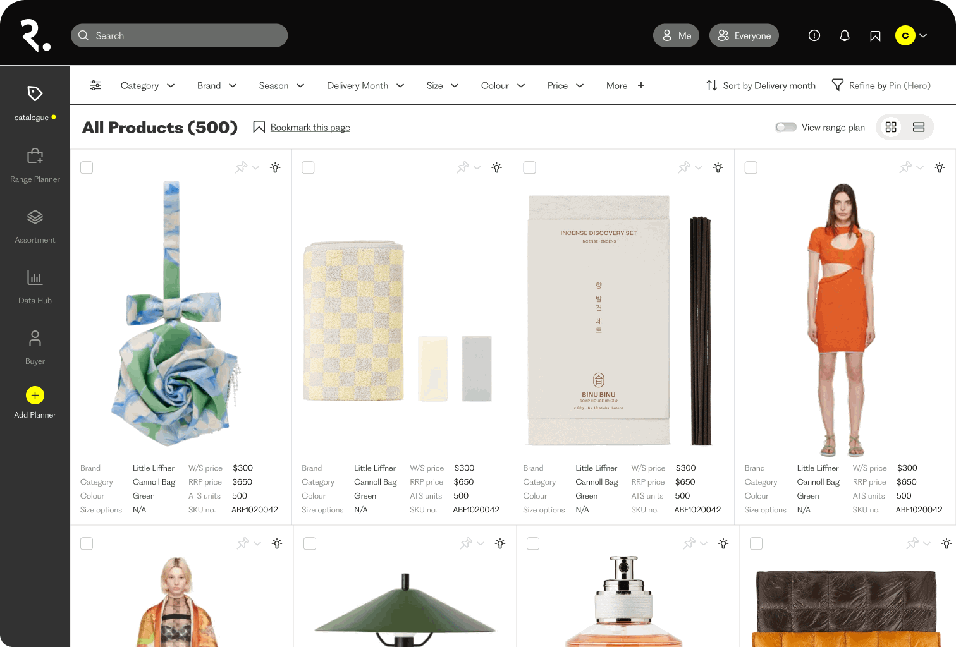Expand the pin dropdown on towel card
This screenshot has width=956, height=647.
[477, 167]
